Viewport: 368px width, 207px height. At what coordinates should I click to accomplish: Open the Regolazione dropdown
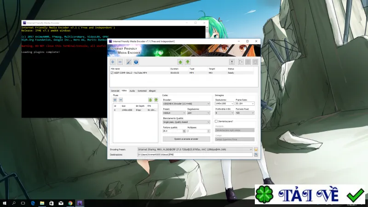point(199,113)
